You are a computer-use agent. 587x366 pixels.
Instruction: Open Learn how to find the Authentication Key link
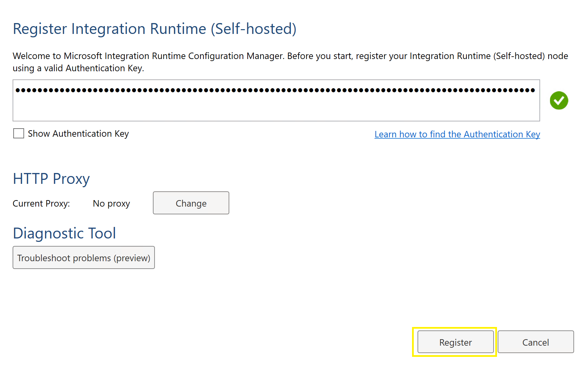click(x=457, y=134)
